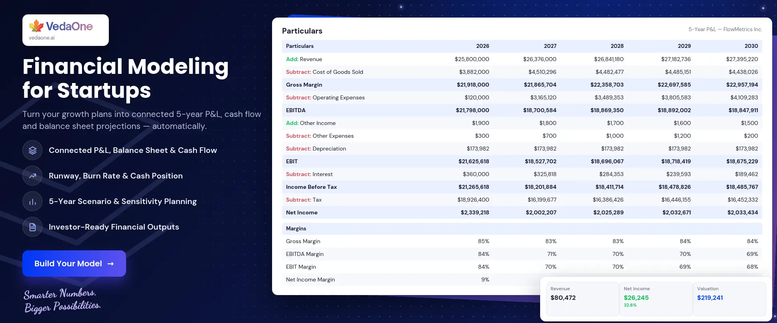The image size is (777, 323).
Task: Click the Subtract: Operating Expenses row label
Action: click(325, 97)
